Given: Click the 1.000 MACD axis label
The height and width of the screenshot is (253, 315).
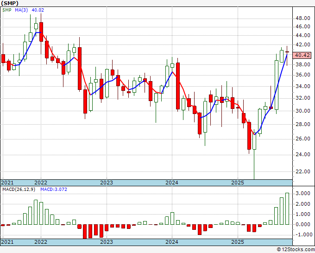Looking at the screenshot, I should point(303,214).
